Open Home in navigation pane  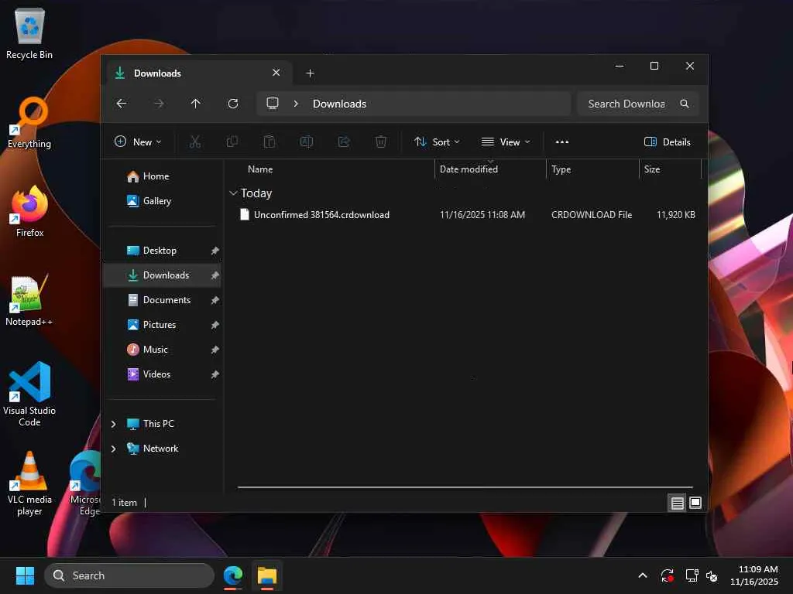[156, 176]
